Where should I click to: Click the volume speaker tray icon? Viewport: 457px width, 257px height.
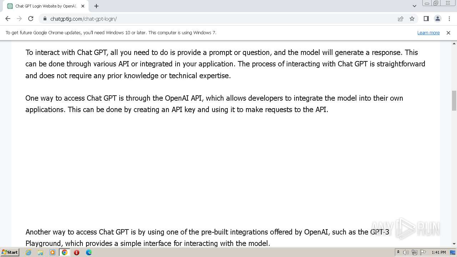(x=406, y=252)
